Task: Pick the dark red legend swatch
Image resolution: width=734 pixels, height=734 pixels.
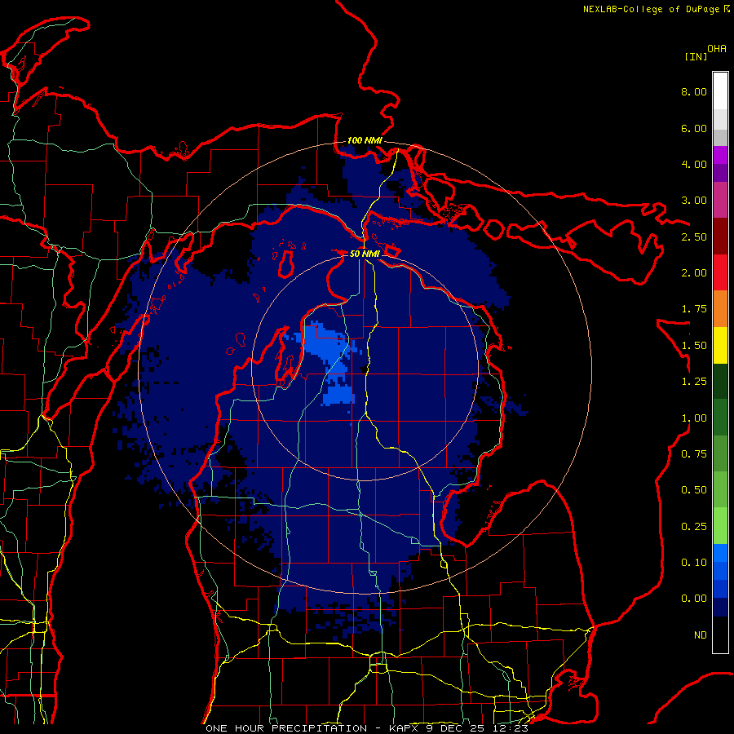Action: coord(720,237)
